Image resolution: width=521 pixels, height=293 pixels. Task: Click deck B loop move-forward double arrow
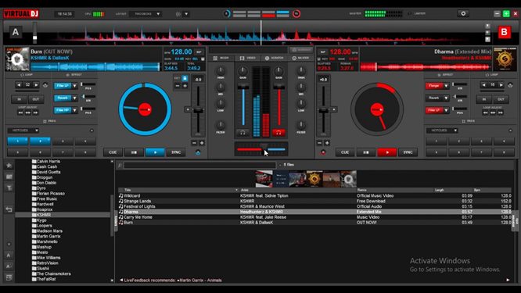[501, 113]
